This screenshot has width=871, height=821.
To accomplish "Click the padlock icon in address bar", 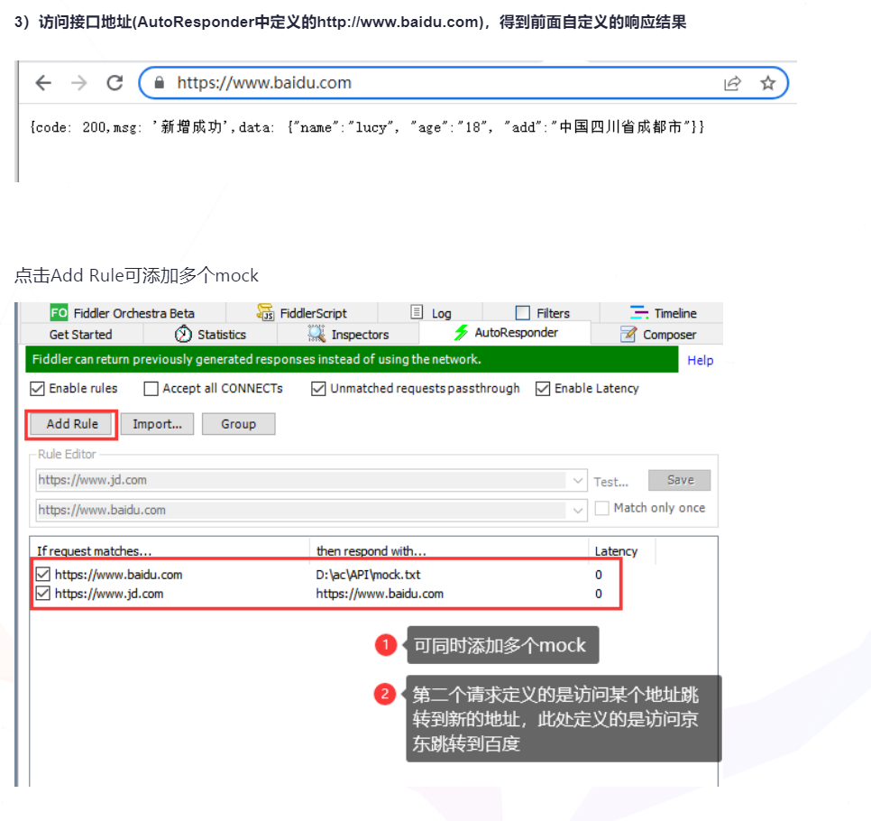I will [159, 83].
